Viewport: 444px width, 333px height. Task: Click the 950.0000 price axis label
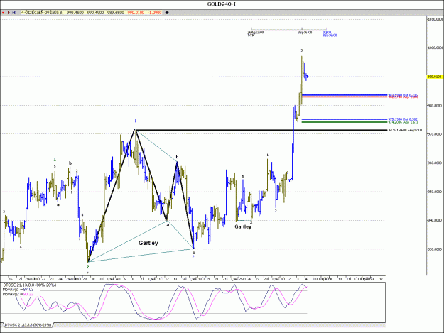point(435,192)
